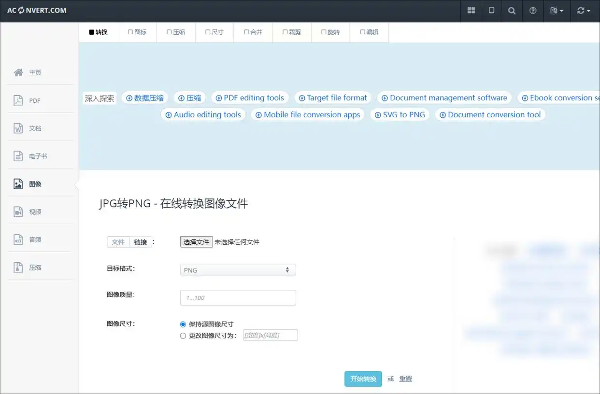This screenshot has height=394, width=600.
Task: Select the 音频 audio sidebar icon
Action: (18, 239)
